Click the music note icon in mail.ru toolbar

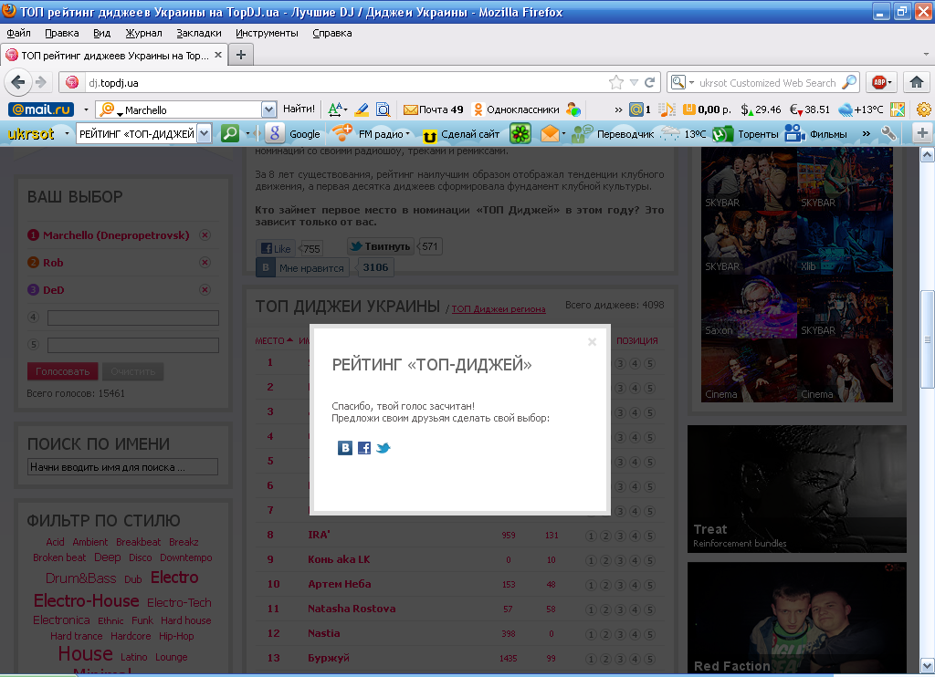click(667, 109)
